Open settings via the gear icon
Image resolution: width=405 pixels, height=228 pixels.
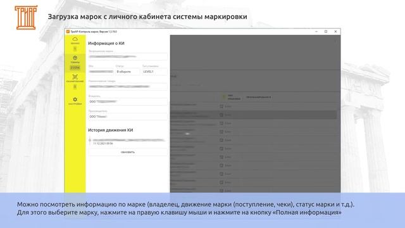tap(75, 101)
